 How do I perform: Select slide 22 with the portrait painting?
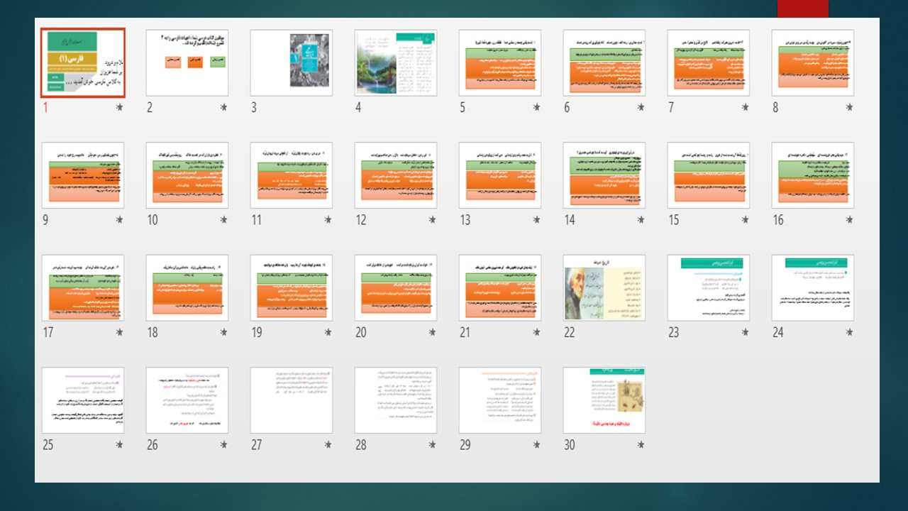[x=604, y=287]
